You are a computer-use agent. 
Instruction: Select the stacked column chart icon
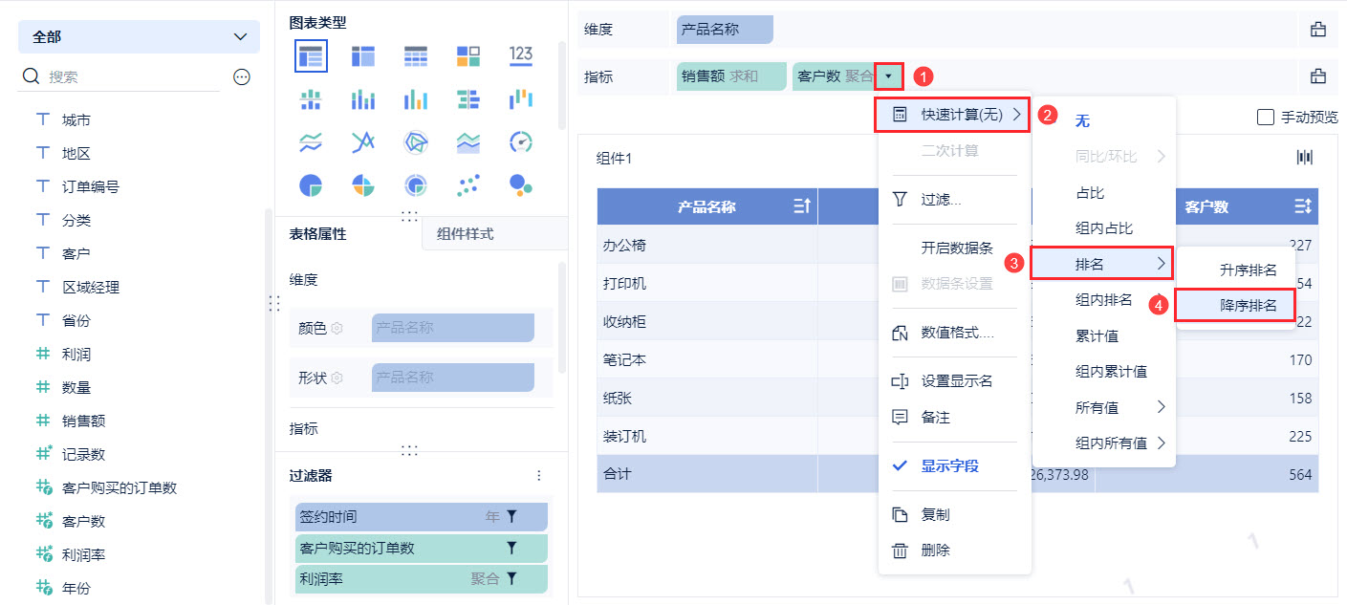pyautogui.click(x=363, y=98)
